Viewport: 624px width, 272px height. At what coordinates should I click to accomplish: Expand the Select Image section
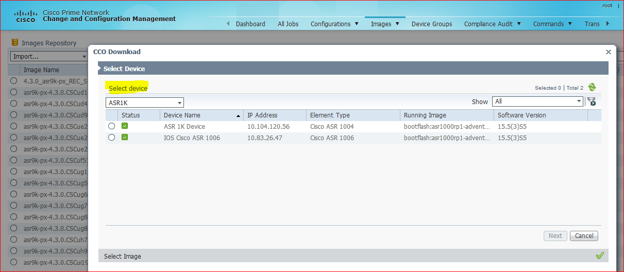tap(353, 256)
